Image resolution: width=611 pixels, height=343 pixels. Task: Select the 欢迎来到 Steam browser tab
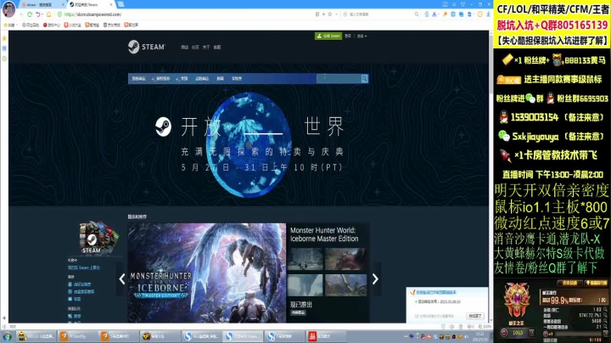point(91,4)
